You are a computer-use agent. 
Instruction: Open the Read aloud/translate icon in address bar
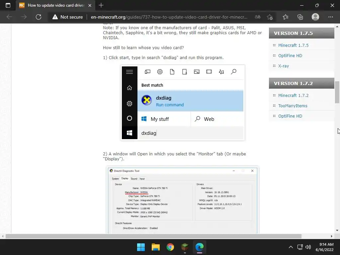tap(258, 17)
